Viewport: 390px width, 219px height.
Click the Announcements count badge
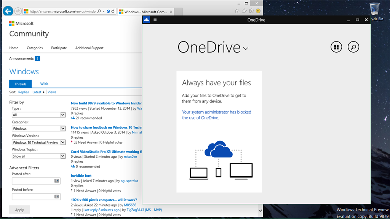37,59
